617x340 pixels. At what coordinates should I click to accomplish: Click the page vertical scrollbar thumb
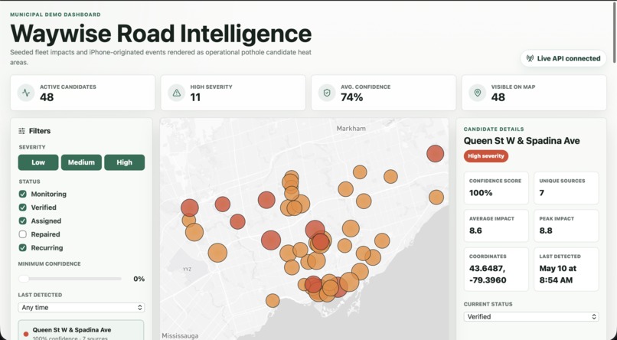coord(614,34)
